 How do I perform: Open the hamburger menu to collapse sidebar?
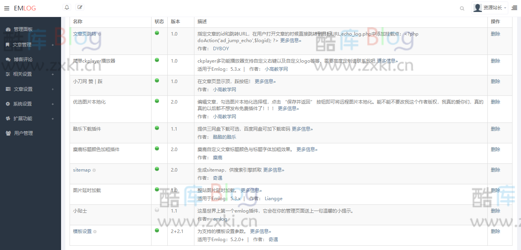point(6,7)
